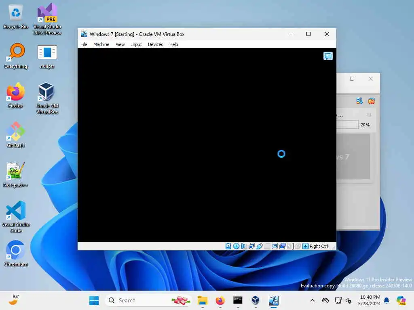Image resolution: width=414 pixels, height=310 pixels.
Task: Click the optical disk indicator in status bar
Action: pyautogui.click(x=236, y=246)
